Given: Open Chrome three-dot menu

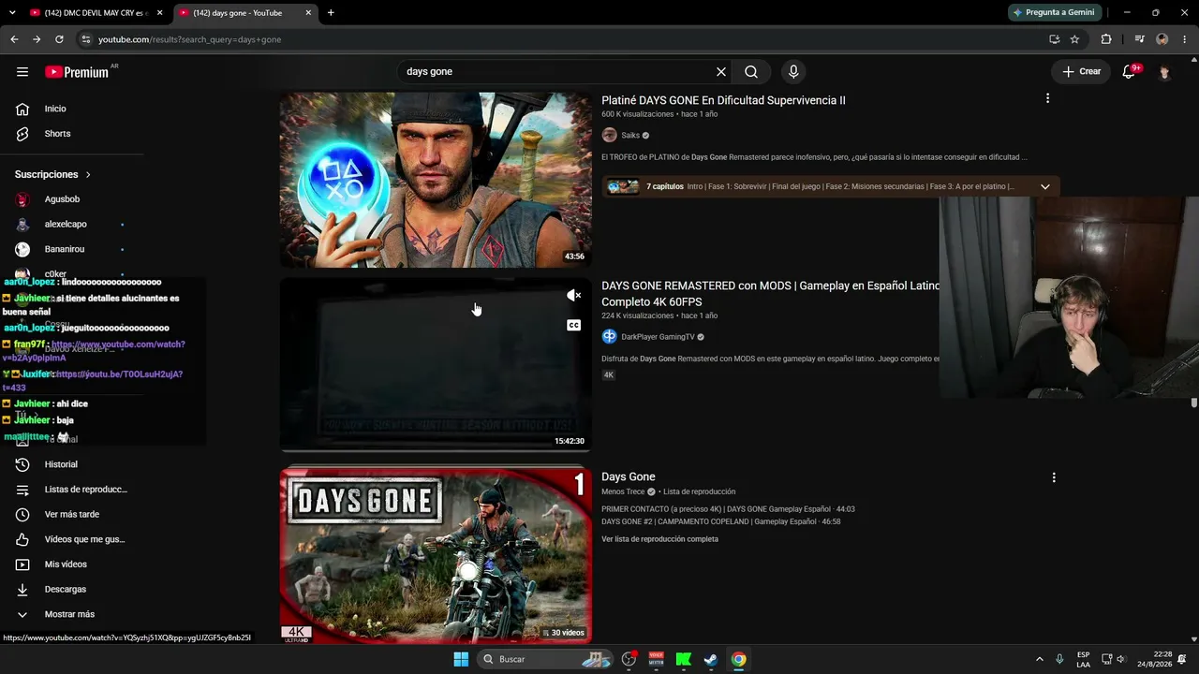Looking at the screenshot, I should (x=1185, y=39).
